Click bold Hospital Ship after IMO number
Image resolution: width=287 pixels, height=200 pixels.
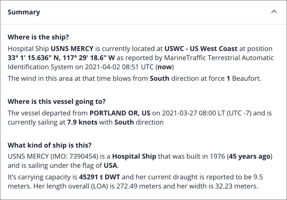pyautogui.click(x=134, y=156)
